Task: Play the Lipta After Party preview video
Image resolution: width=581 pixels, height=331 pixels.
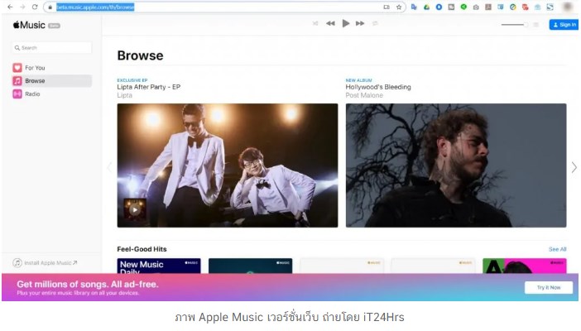Action: coord(135,210)
